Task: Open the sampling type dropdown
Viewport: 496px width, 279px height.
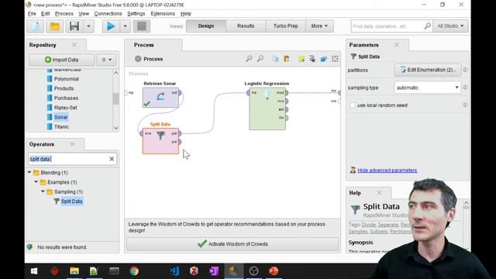Action: click(428, 88)
